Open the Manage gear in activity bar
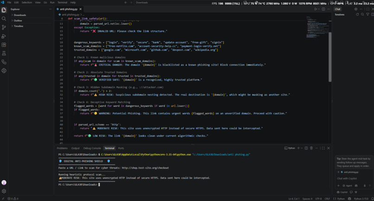This screenshot has height=201, width=374. click(4, 191)
